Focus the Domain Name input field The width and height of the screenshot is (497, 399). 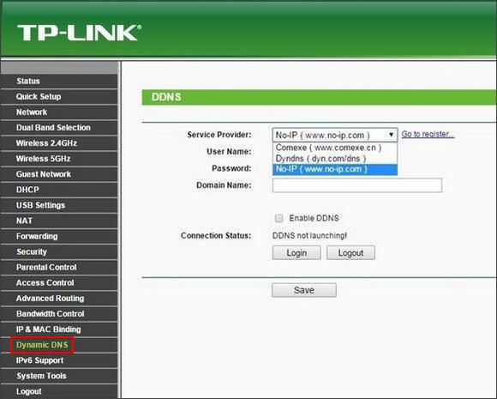[357, 185]
